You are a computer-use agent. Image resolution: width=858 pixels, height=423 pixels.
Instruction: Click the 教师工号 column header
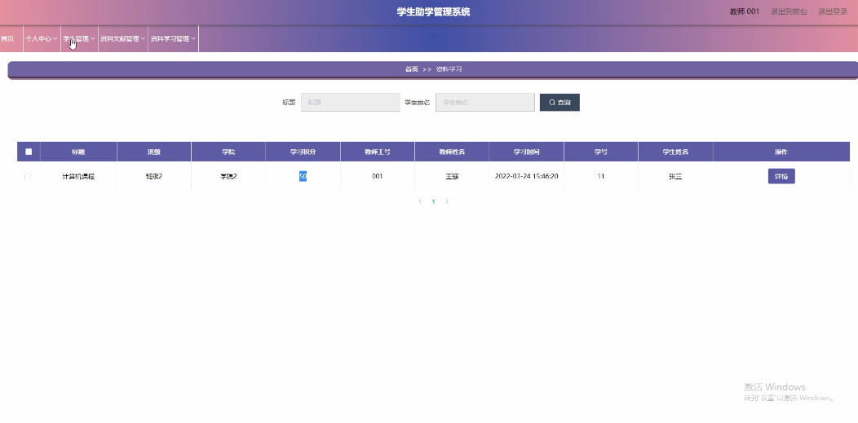pyautogui.click(x=378, y=152)
